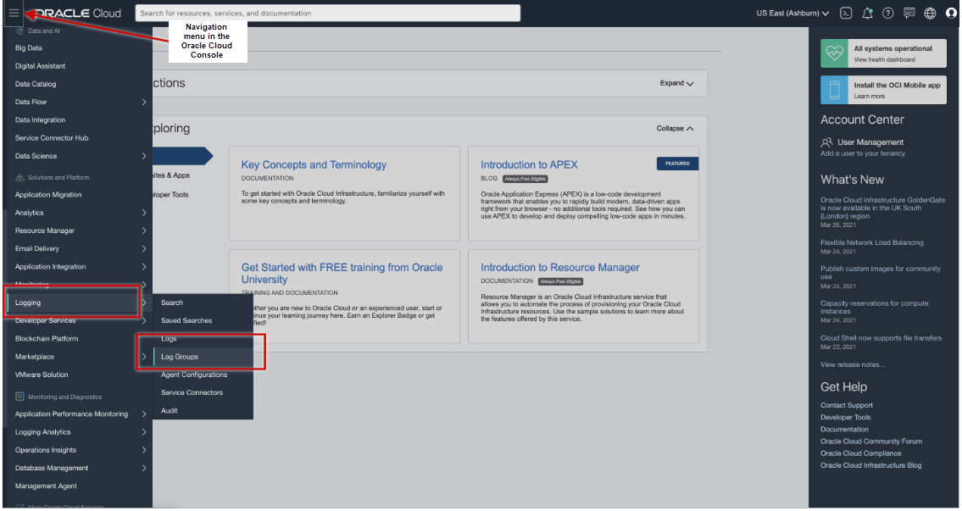This screenshot has height=511, width=962.
Task: Click the Oracle Cloud logo
Action: point(78,13)
